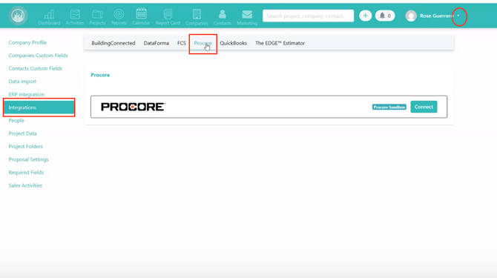Open the Activities icon in the top navigation

pos(75,17)
